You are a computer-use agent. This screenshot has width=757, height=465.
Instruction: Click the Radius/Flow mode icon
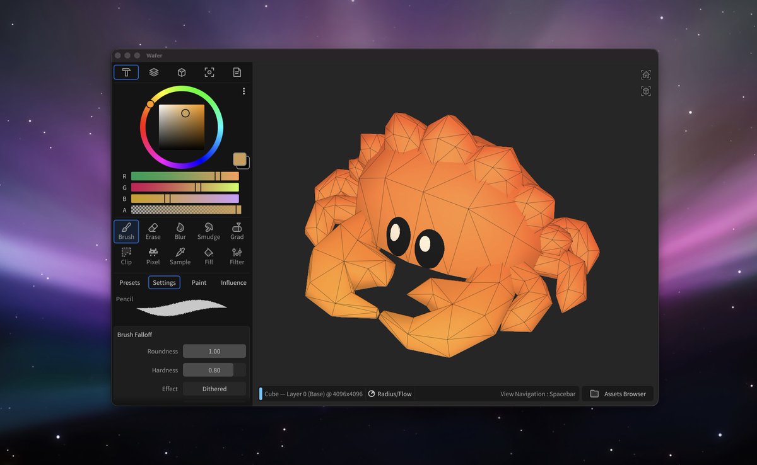(372, 394)
